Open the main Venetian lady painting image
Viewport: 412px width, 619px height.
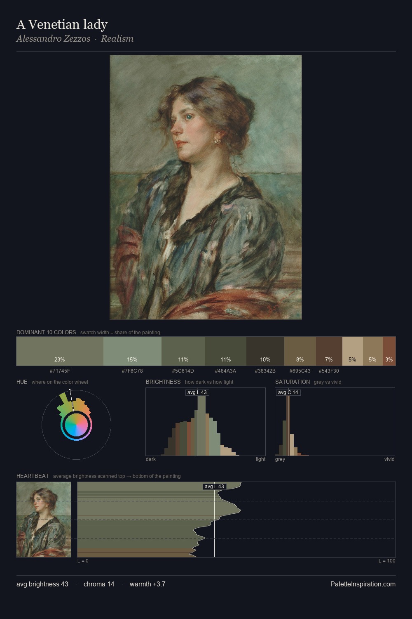tap(206, 187)
